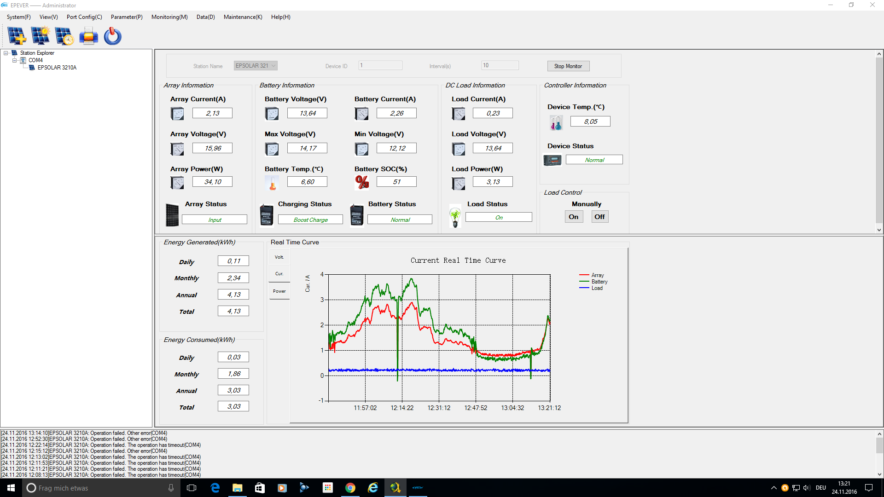Open the Parameter(P) menu
The image size is (884, 497).
pos(127,17)
